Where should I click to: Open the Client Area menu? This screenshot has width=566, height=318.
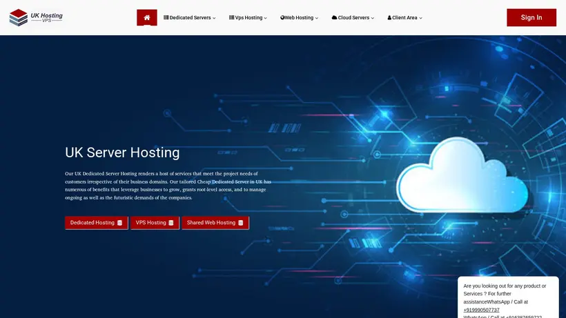pos(404,18)
